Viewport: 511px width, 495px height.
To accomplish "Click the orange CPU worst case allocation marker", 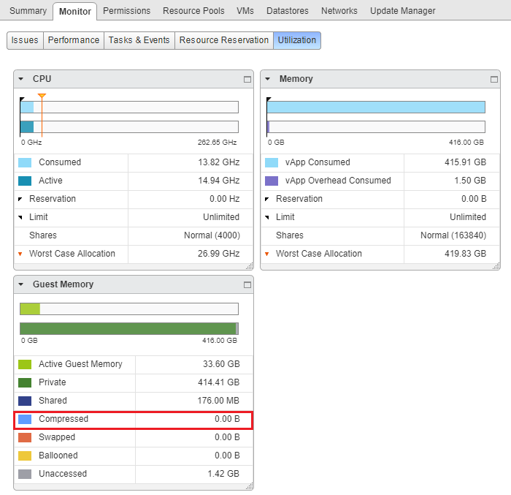I will pyautogui.click(x=42, y=97).
